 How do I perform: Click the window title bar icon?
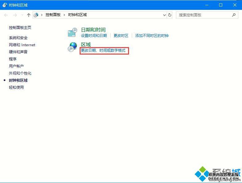pos(5,5)
